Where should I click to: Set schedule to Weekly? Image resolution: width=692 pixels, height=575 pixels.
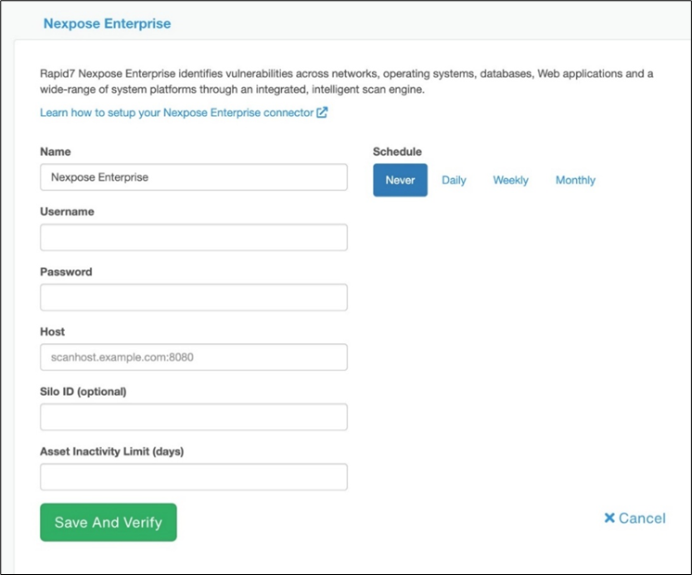coord(510,180)
